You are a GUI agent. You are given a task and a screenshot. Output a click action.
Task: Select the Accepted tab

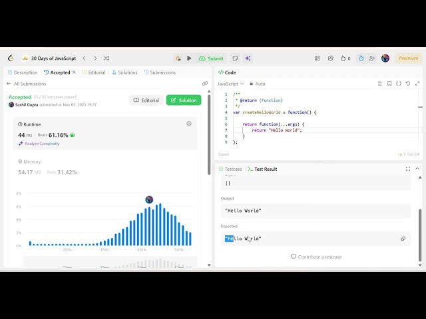click(57, 72)
